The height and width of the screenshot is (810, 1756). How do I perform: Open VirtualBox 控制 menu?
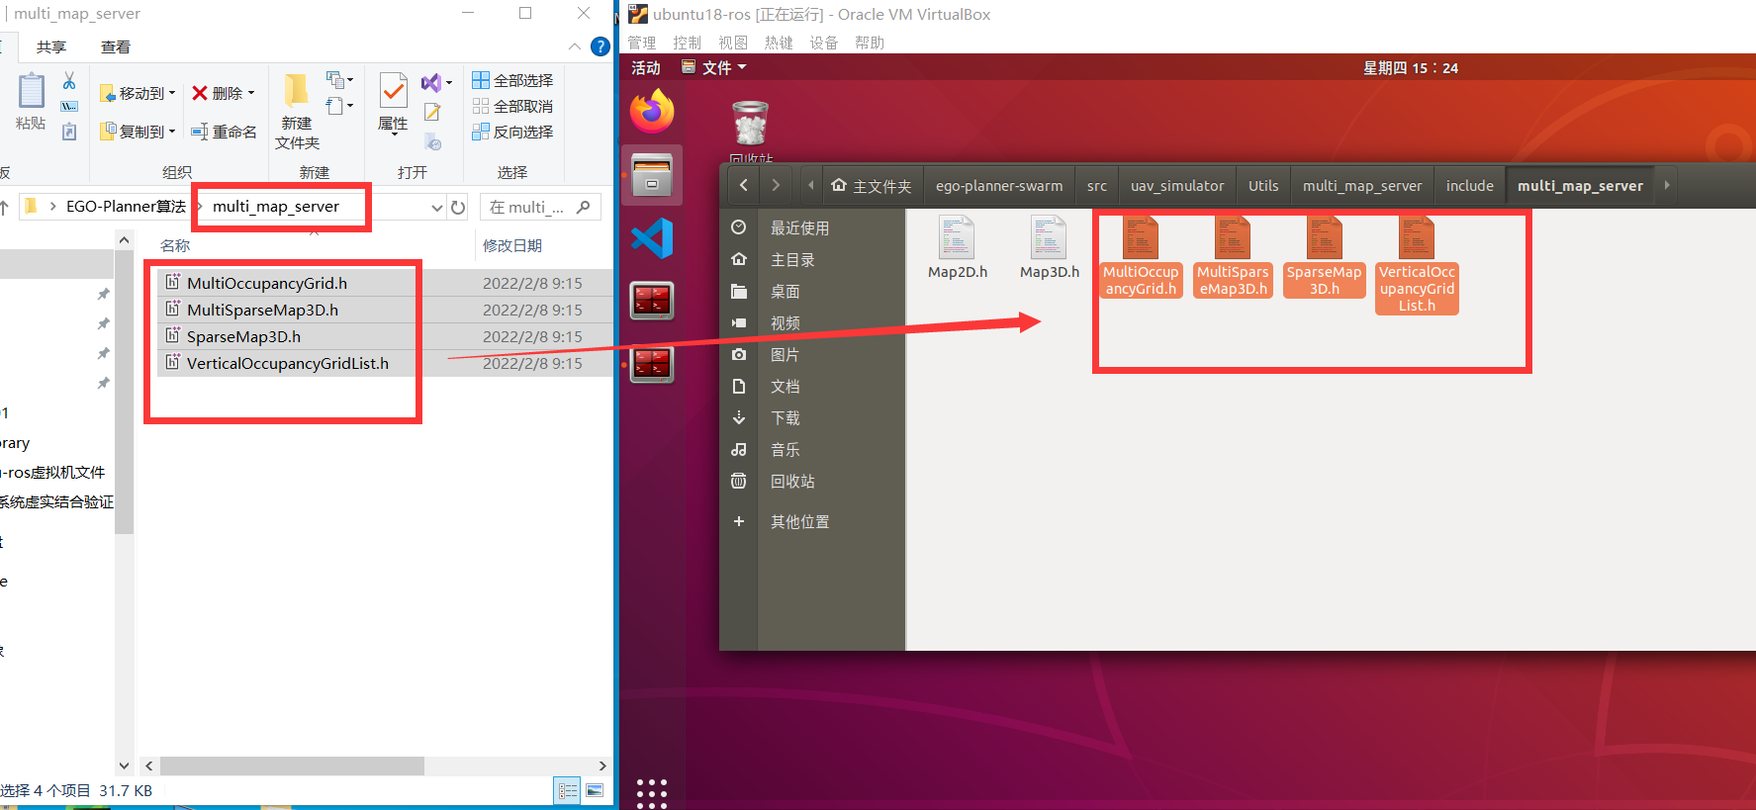point(687,43)
